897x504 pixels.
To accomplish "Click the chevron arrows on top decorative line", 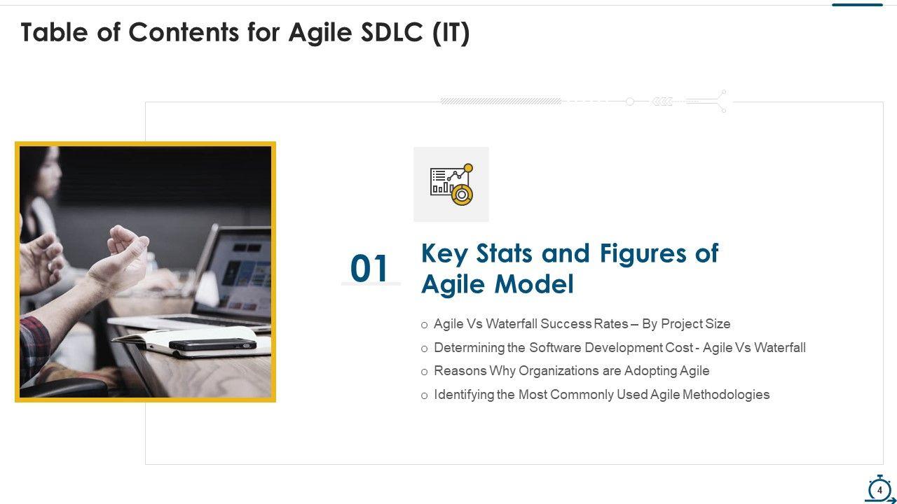I will click(x=662, y=101).
